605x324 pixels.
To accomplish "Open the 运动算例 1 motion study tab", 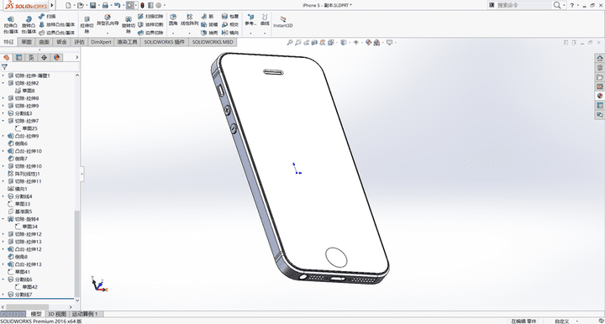I will click(85, 314).
